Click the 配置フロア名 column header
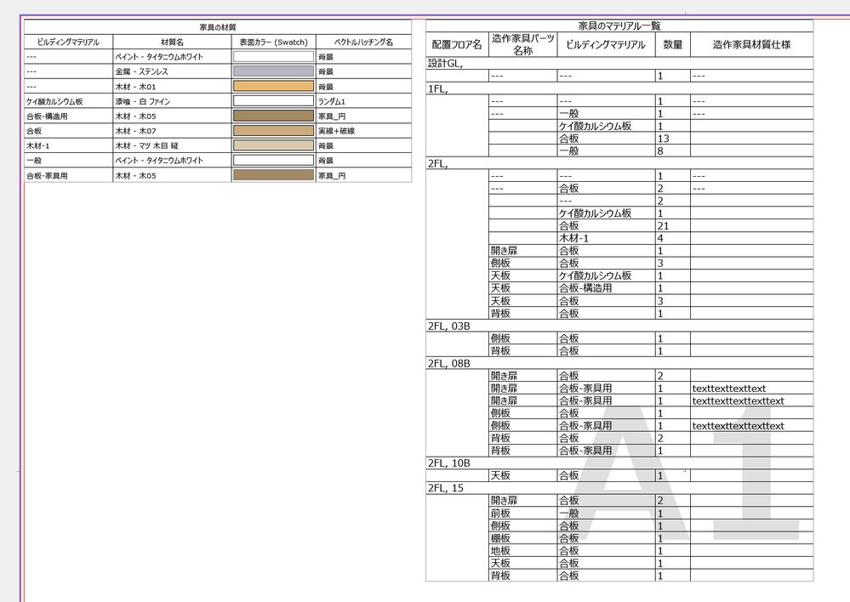The width and height of the screenshot is (850, 602). click(457, 44)
